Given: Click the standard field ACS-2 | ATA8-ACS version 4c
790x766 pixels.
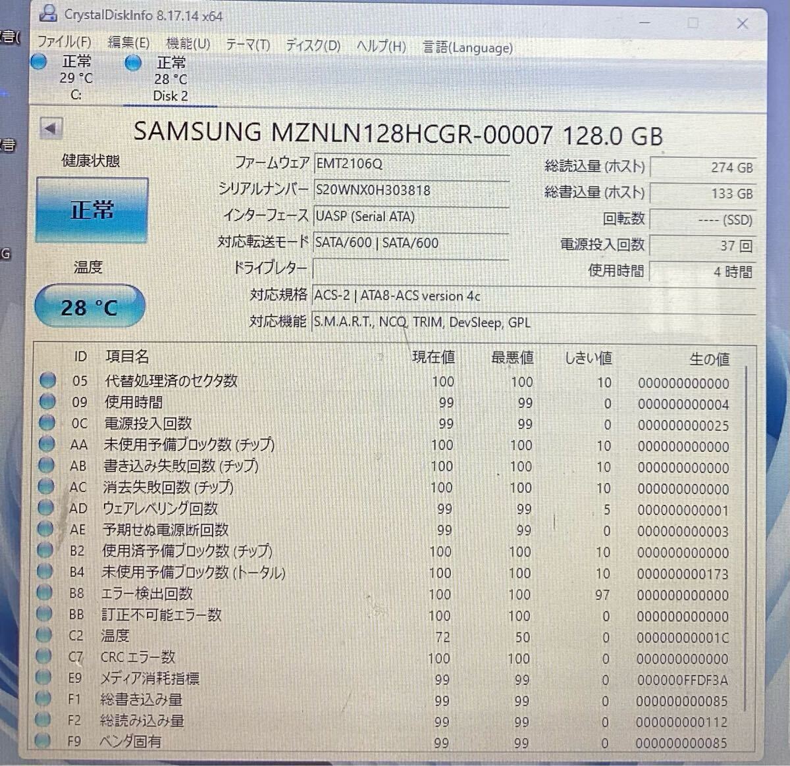Looking at the screenshot, I should 533,295.
